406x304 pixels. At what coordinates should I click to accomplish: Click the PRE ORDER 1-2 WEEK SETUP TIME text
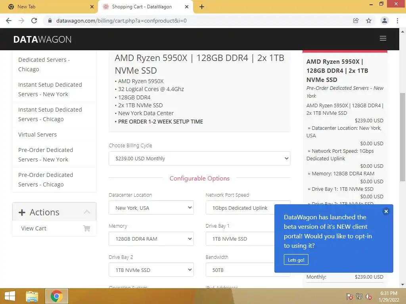click(x=161, y=122)
